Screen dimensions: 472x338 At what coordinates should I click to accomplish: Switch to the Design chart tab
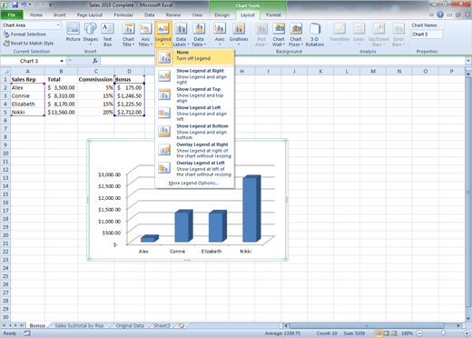[x=221, y=15]
